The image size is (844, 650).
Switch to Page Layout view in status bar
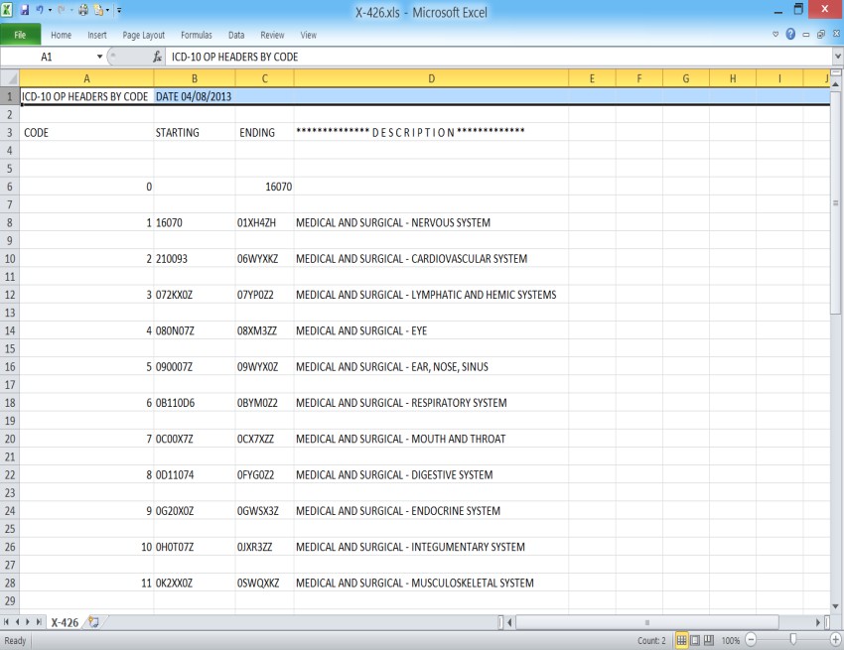695,640
